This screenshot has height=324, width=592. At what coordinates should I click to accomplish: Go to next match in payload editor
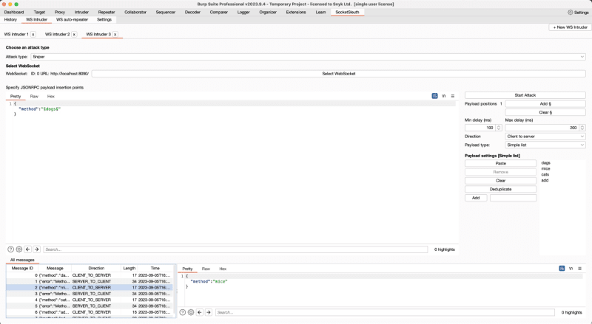coord(36,249)
